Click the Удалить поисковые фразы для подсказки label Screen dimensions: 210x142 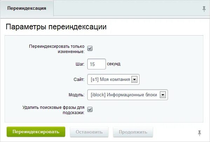(x=54, y=110)
